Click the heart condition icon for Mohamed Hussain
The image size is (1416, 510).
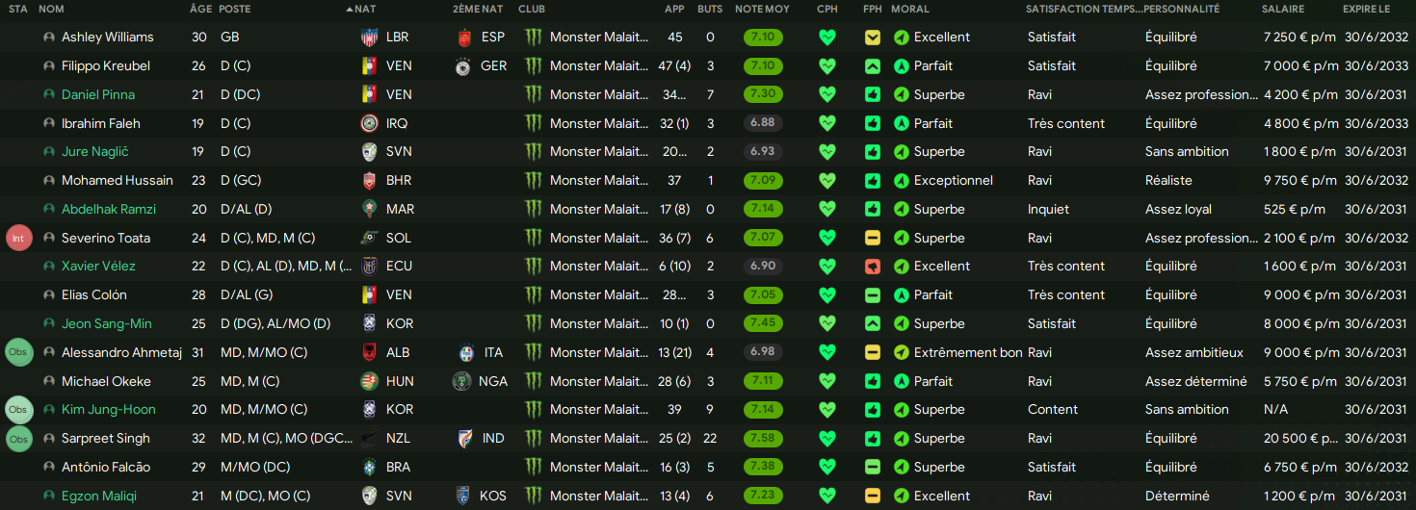pos(826,180)
